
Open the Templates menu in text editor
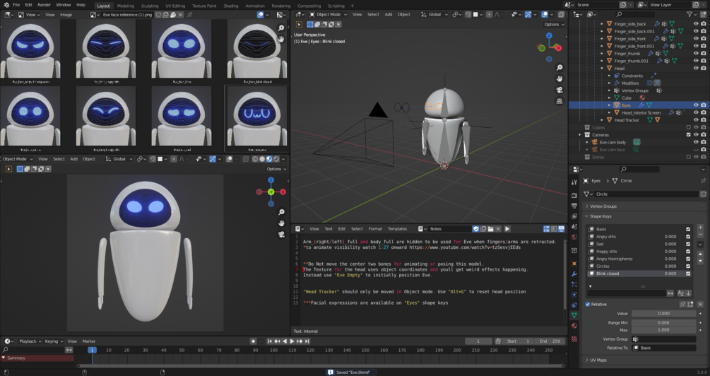(397, 229)
